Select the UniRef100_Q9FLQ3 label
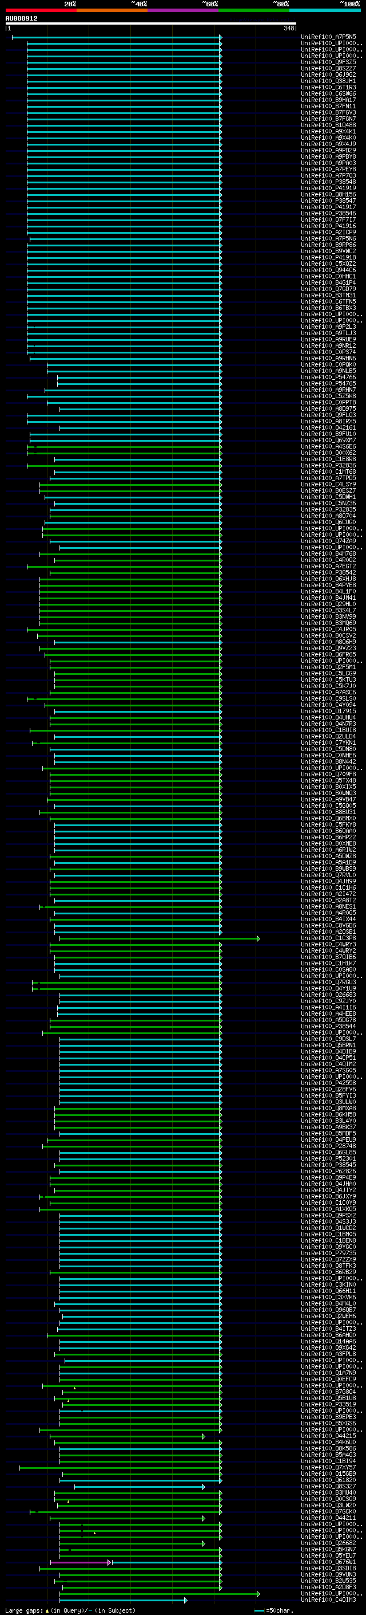Viewport: 366px width, 1615px height. click(x=328, y=415)
